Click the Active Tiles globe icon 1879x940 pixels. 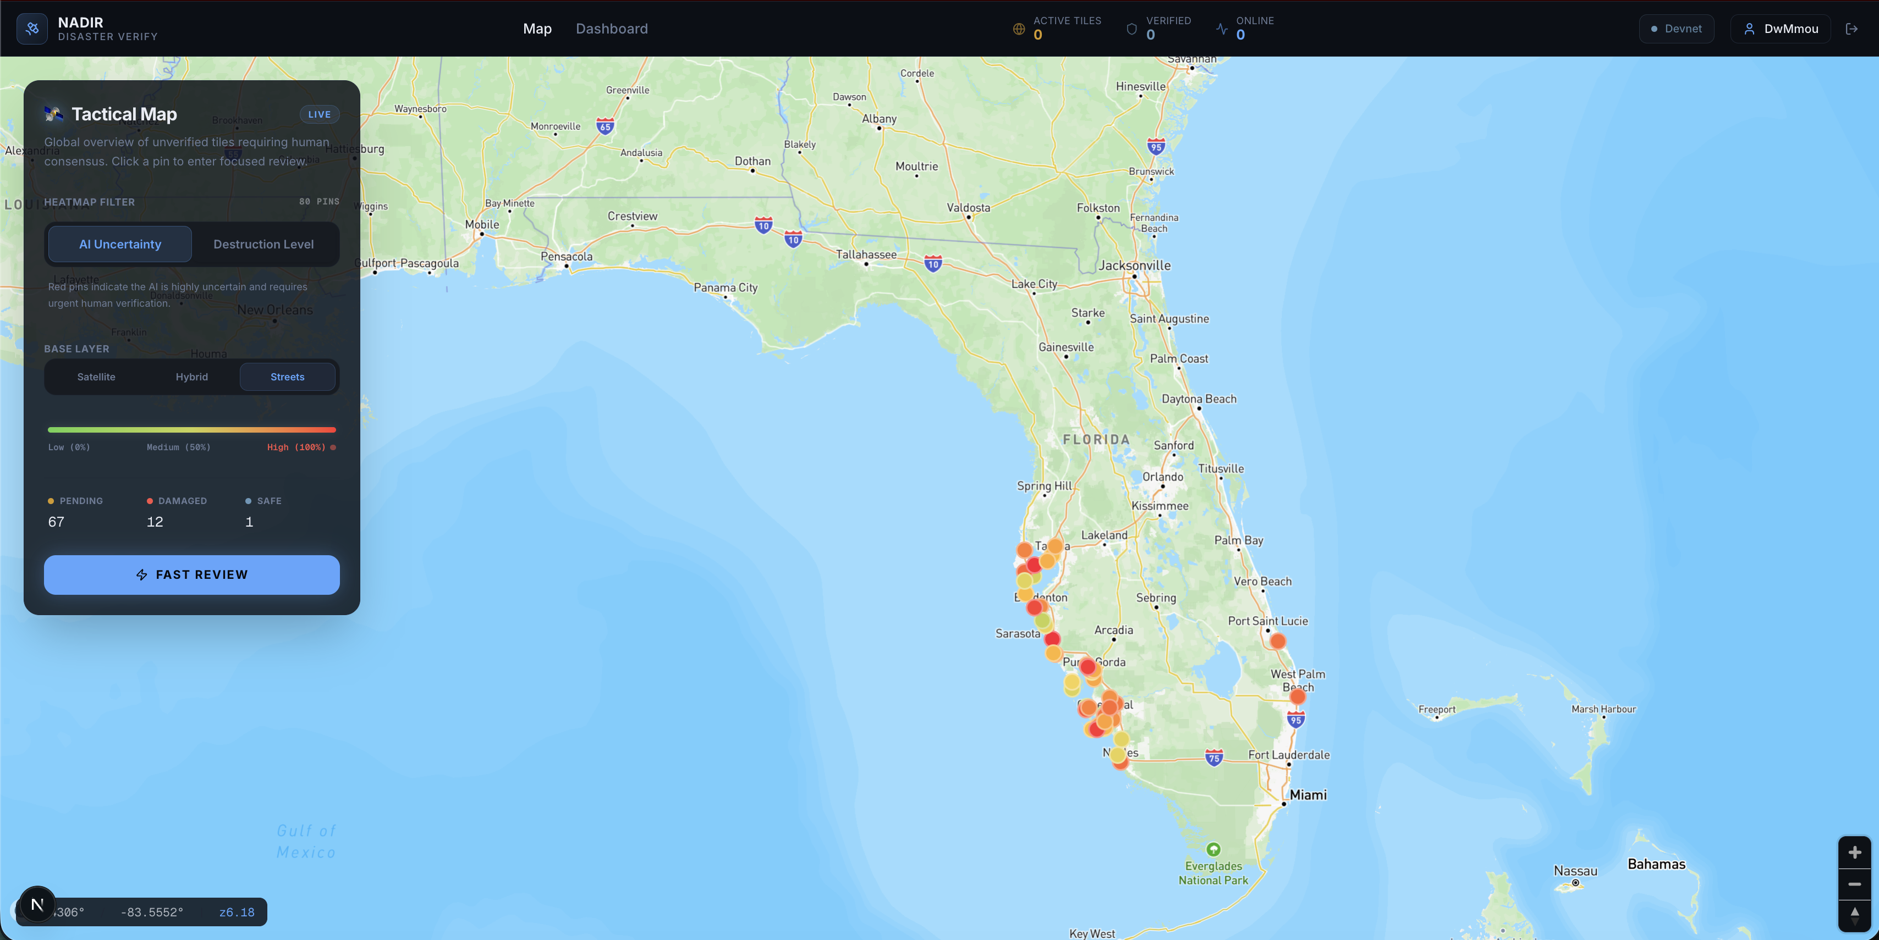tap(1019, 29)
